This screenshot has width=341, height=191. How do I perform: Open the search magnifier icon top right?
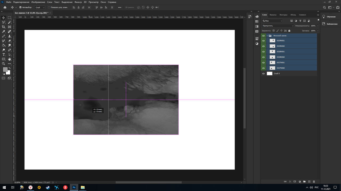click(324, 7)
